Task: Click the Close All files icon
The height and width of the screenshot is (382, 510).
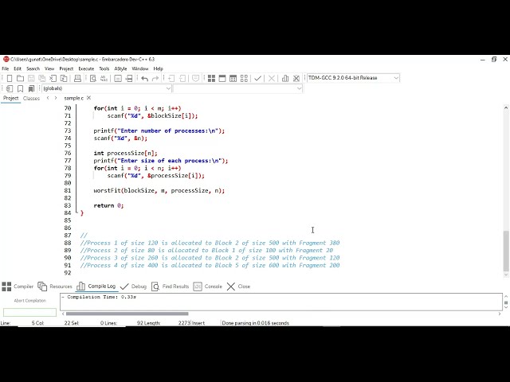Action: pos(64,78)
